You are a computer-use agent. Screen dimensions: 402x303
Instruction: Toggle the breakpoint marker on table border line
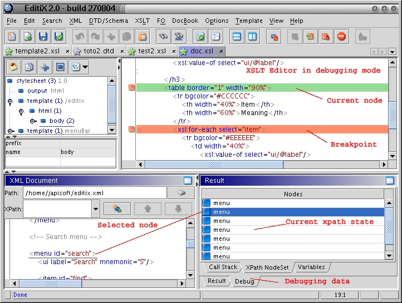pyautogui.click(x=131, y=88)
